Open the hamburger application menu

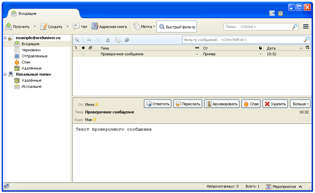306,27
